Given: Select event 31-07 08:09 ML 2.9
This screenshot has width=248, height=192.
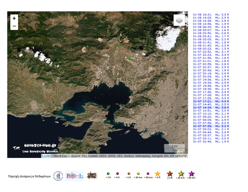Looking at the screenshot, I should 211,120.
